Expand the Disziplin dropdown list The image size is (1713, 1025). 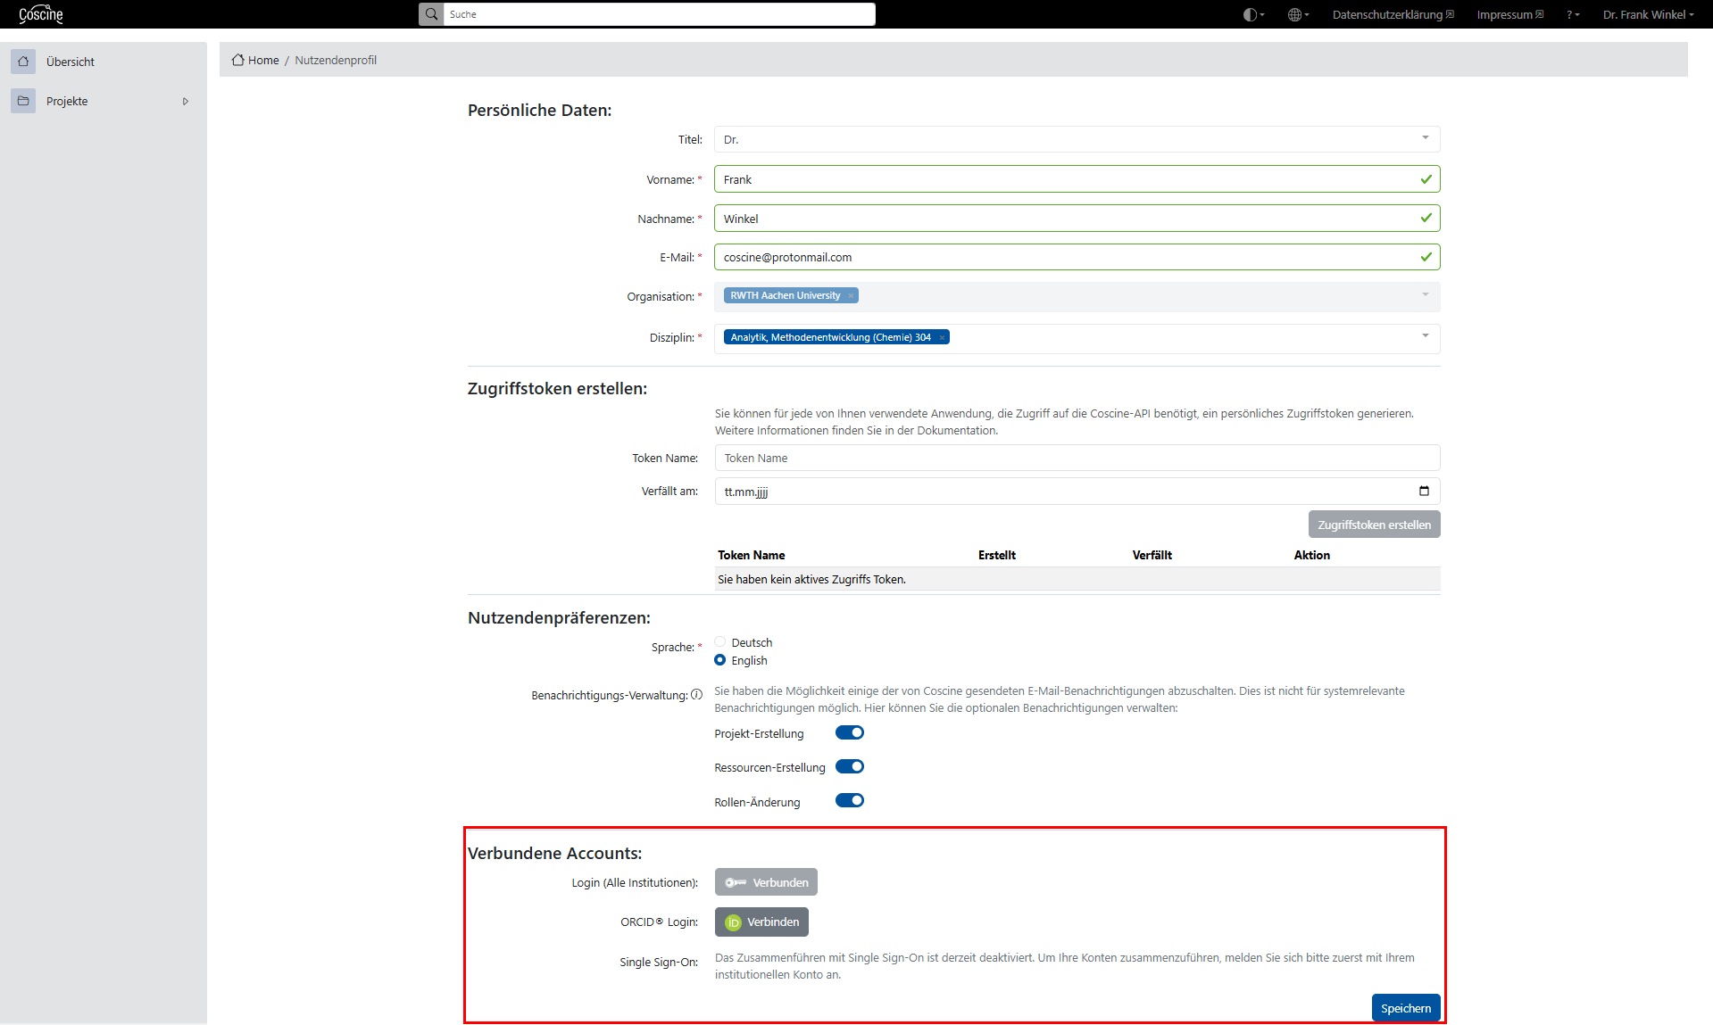[1425, 337]
